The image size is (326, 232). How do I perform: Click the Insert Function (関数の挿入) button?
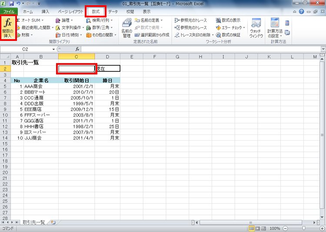tap(8, 28)
